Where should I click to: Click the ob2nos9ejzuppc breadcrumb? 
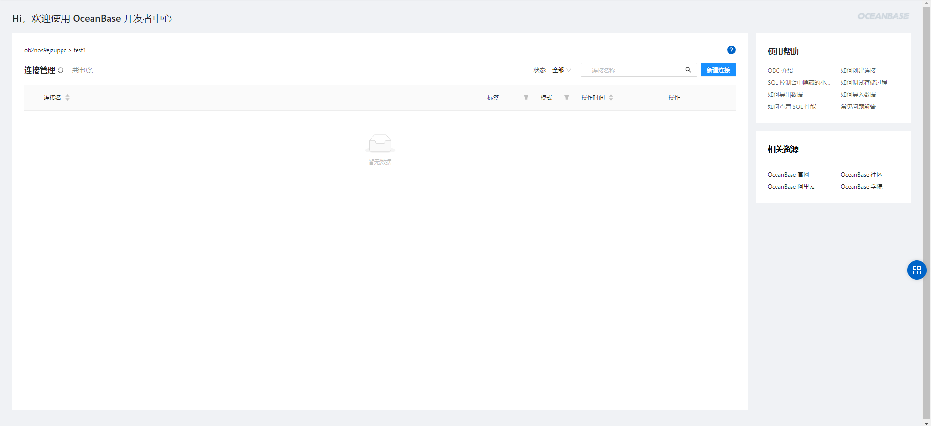click(x=45, y=50)
